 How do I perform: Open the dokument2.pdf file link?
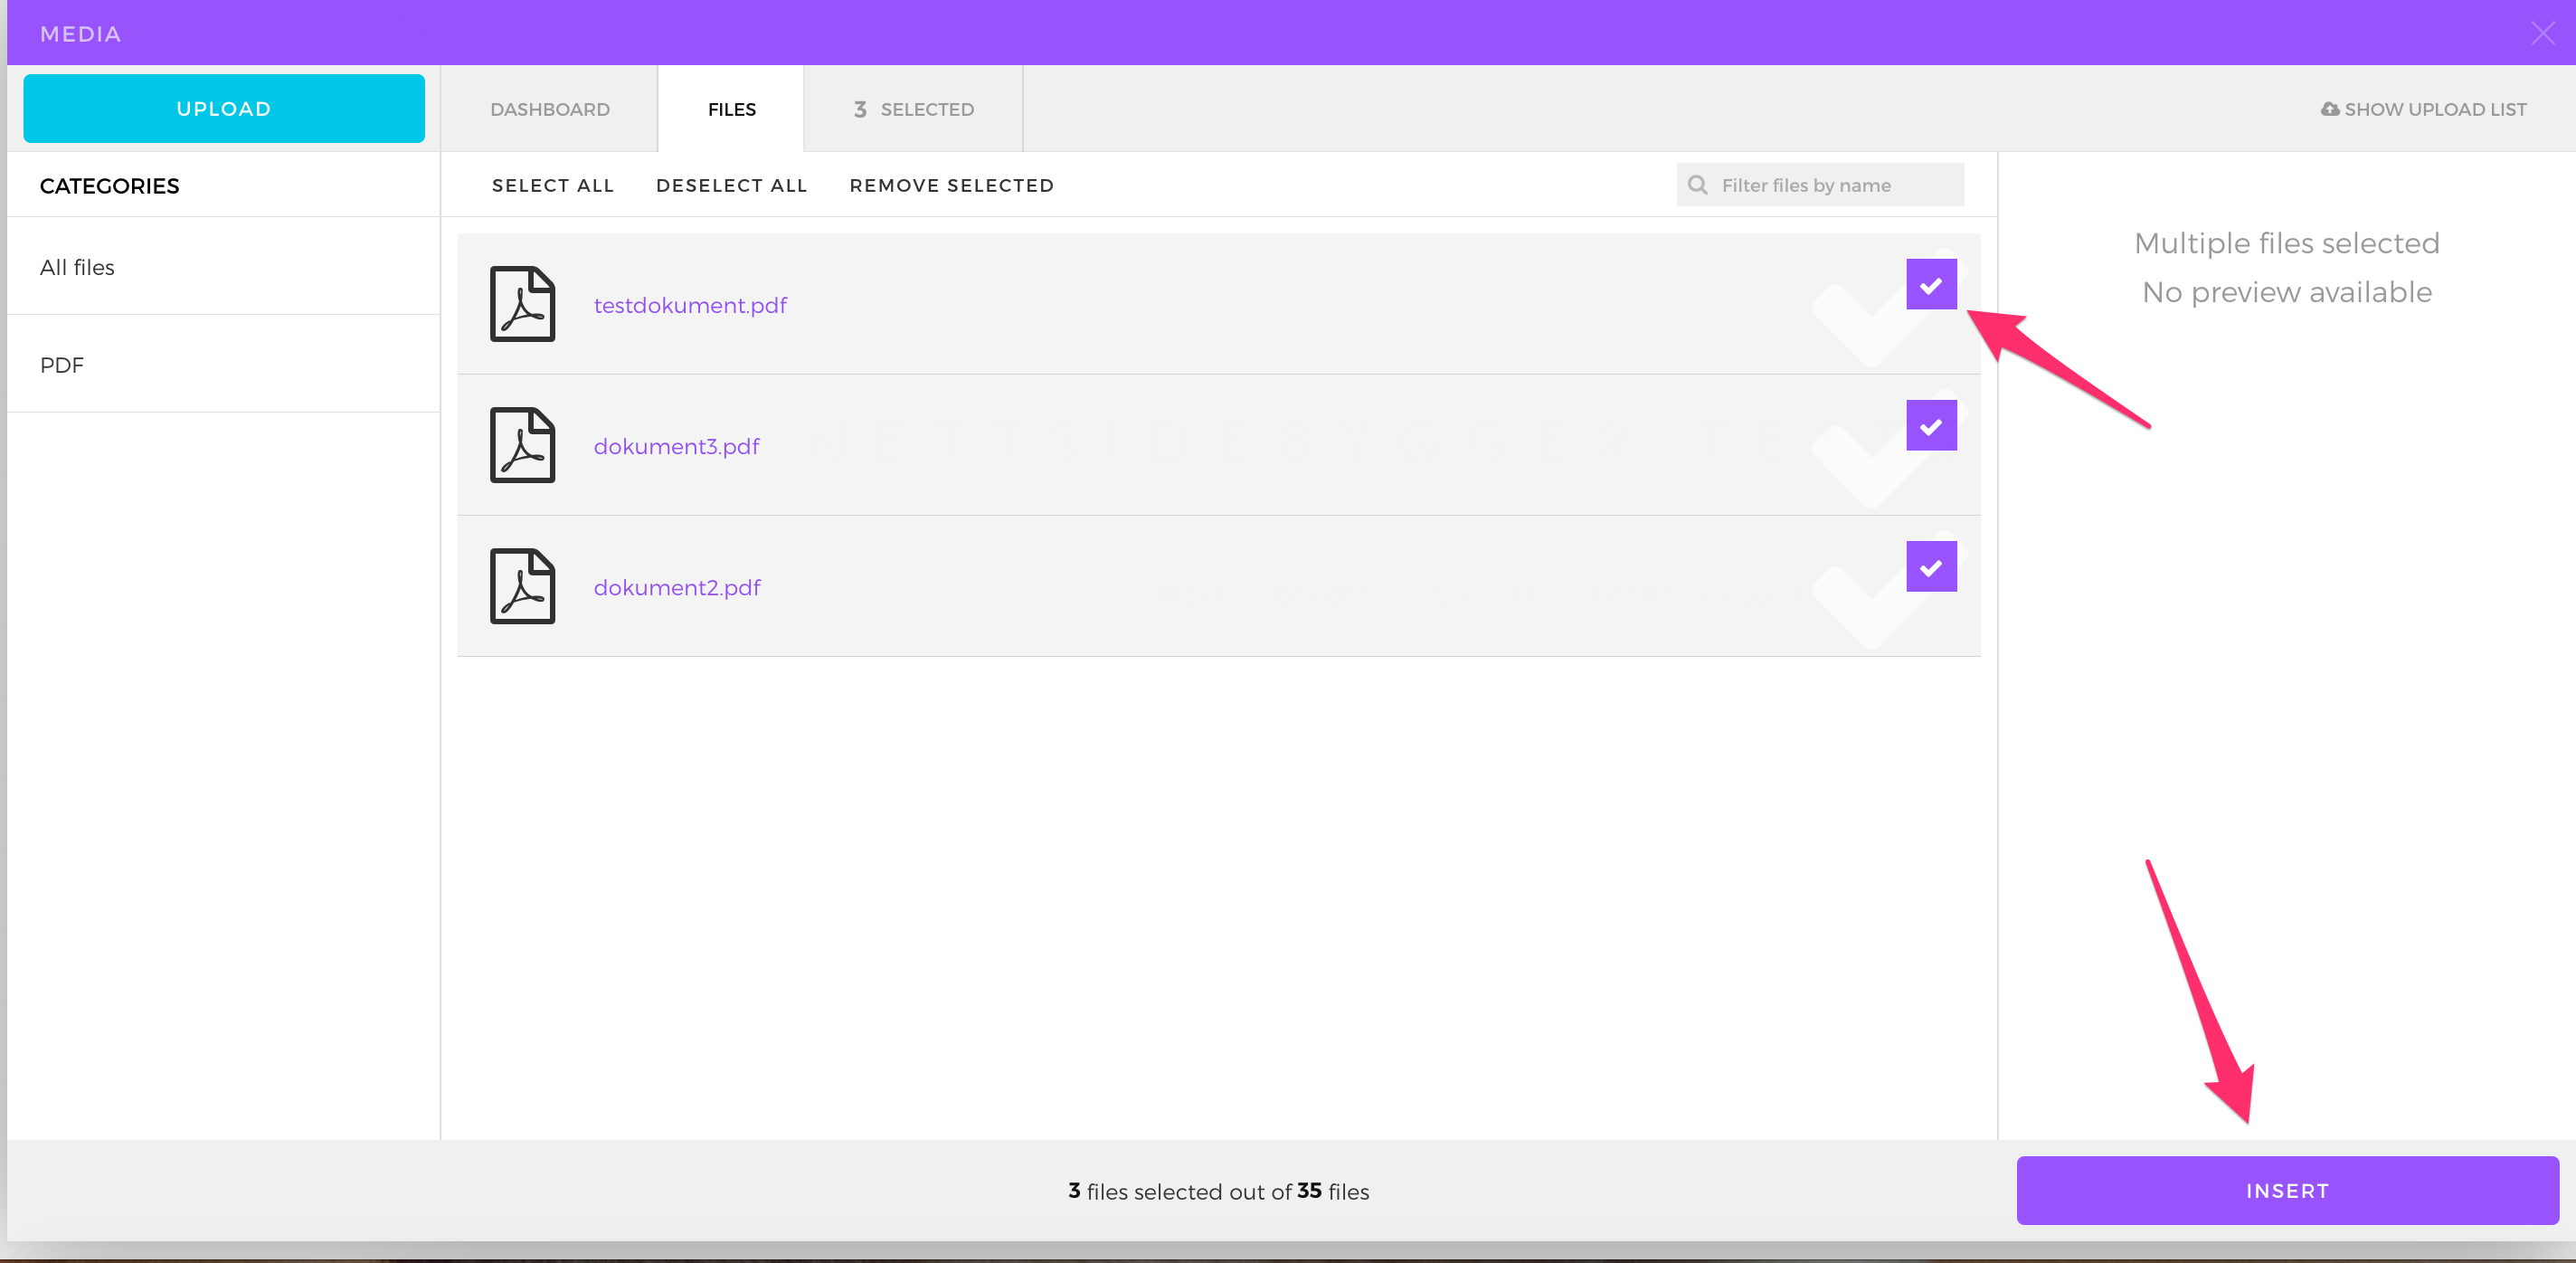click(677, 587)
